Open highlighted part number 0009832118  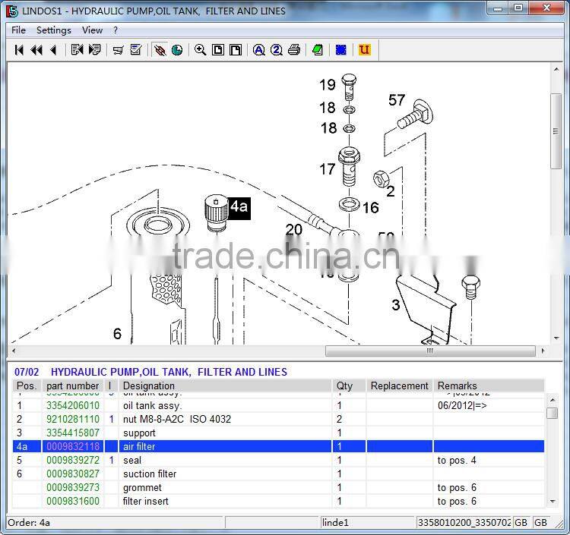(73, 446)
